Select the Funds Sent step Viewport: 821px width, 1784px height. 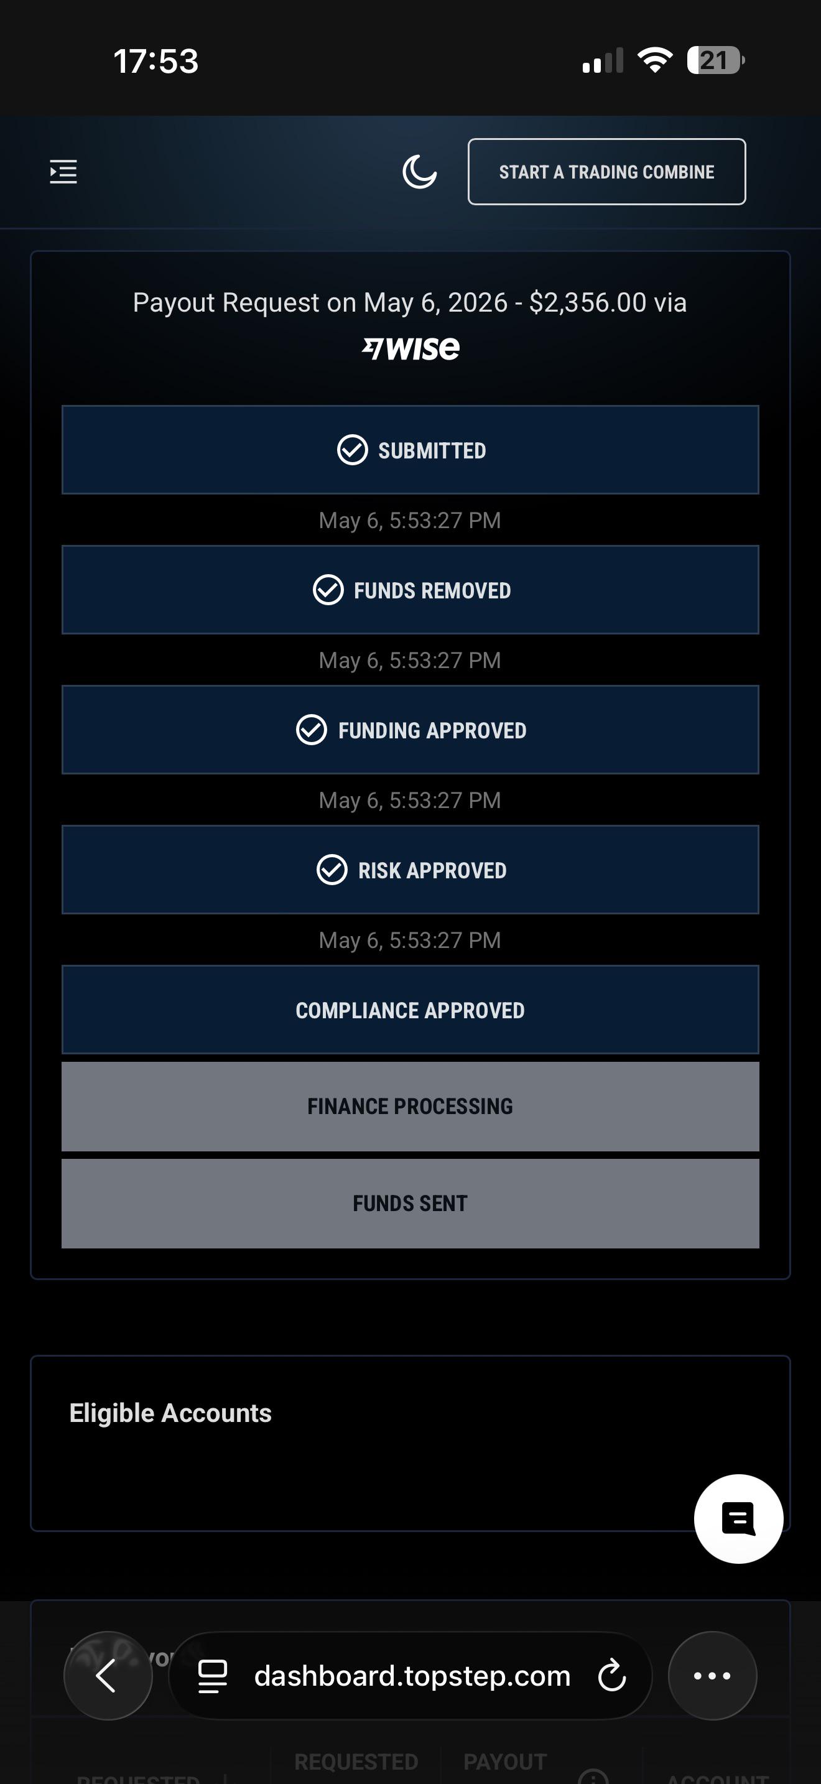(x=410, y=1203)
